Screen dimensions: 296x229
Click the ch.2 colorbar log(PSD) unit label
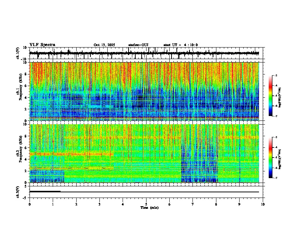(x=280, y=159)
